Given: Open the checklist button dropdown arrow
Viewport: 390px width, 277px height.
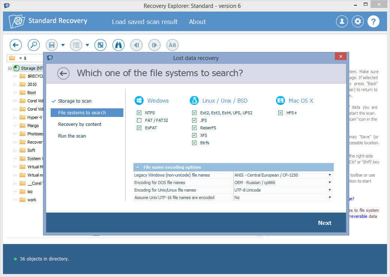Looking at the screenshot, I should [x=87, y=45].
